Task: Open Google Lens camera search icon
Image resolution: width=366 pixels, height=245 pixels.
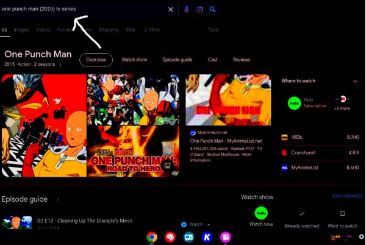Action: pyautogui.click(x=199, y=9)
